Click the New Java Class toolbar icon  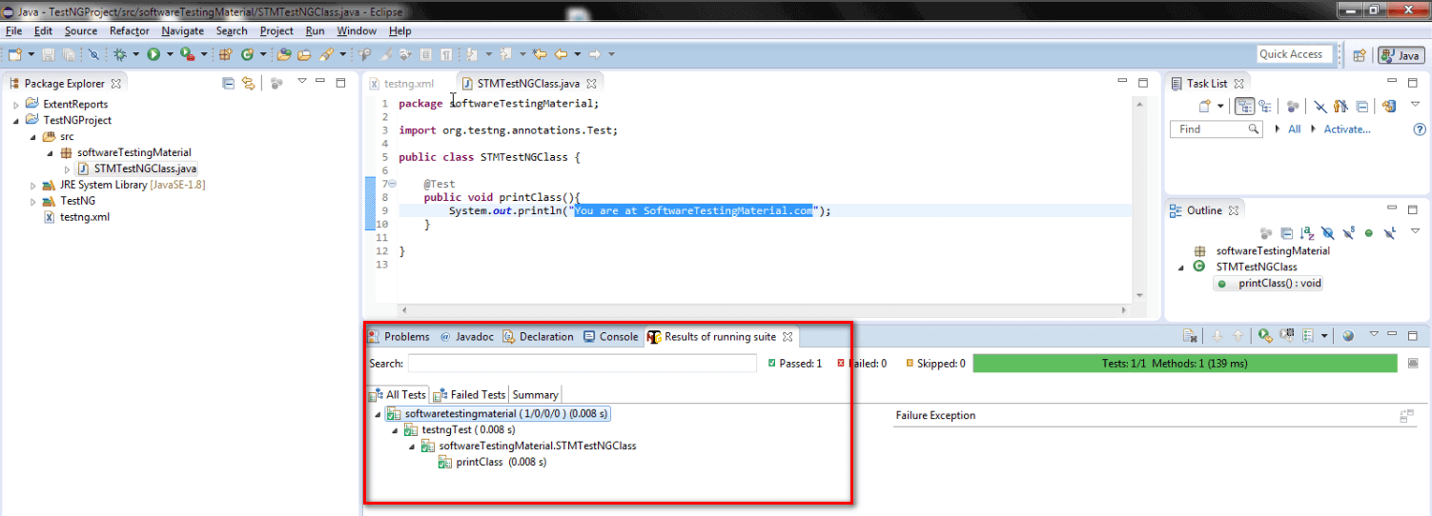click(248, 54)
